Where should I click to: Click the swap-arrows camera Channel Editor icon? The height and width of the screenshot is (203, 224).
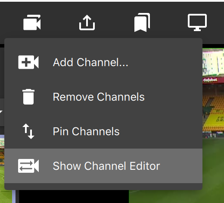(28, 166)
